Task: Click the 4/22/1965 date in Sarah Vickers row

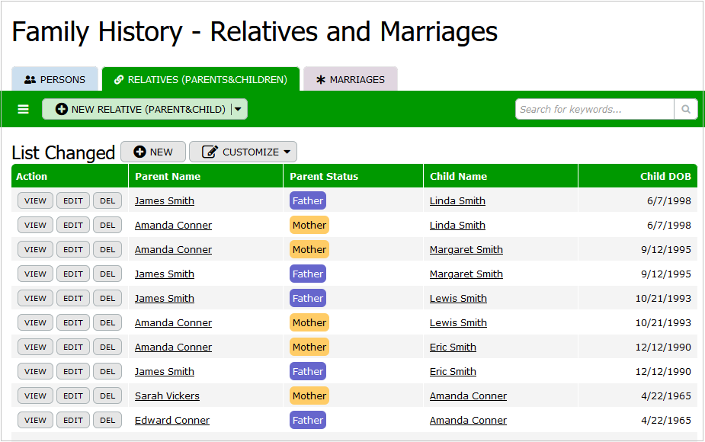Action: click(x=666, y=396)
